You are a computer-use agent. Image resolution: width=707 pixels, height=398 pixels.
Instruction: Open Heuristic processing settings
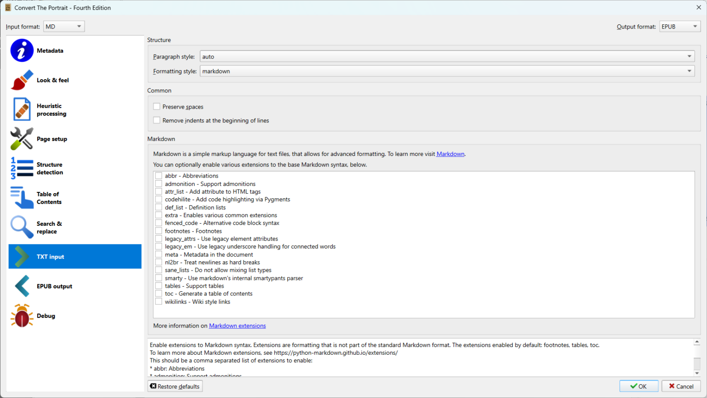pyautogui.click(x=52, y=110)
